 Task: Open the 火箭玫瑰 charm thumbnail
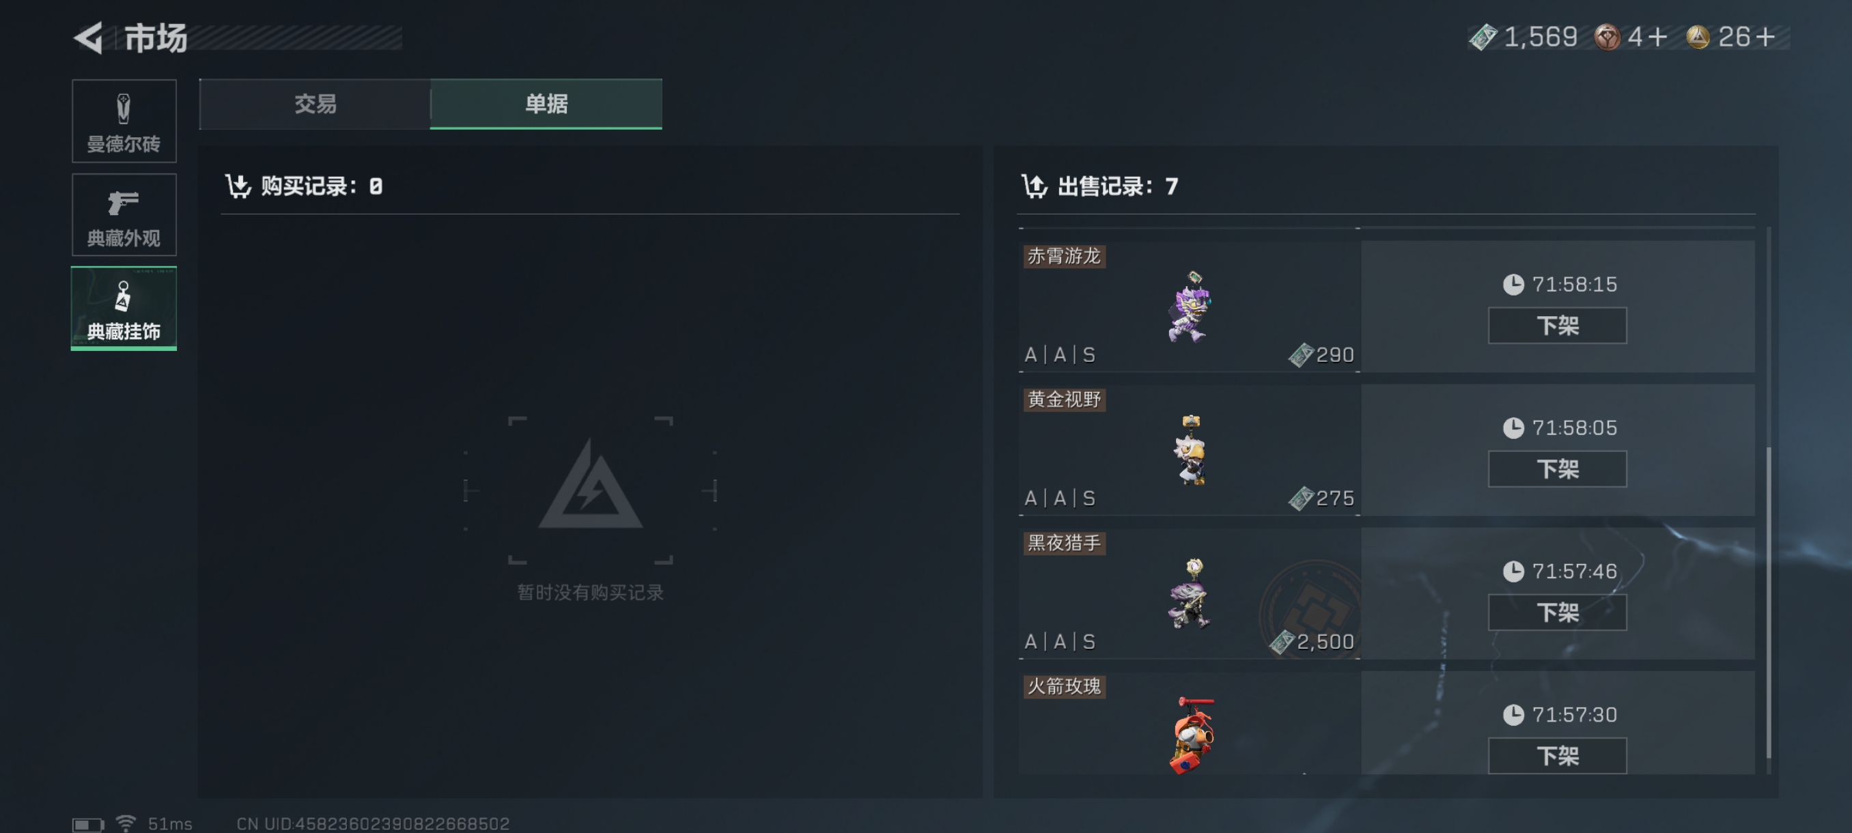coord(1192,735)
